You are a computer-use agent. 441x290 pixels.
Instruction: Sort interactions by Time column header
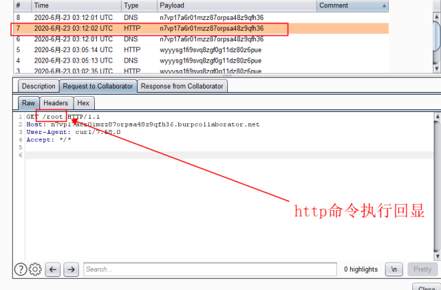[x=75, y=5]
